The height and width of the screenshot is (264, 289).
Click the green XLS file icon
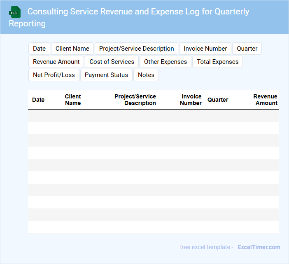pyautogui.click(x=15, y=12)
